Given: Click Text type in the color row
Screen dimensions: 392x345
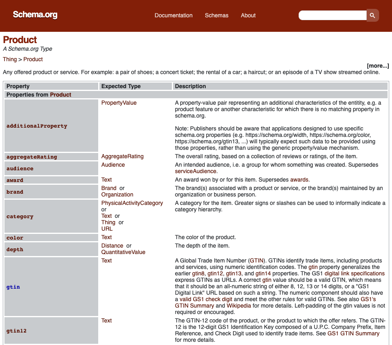Looking at the screenshot, I should (x=106, y=237).
